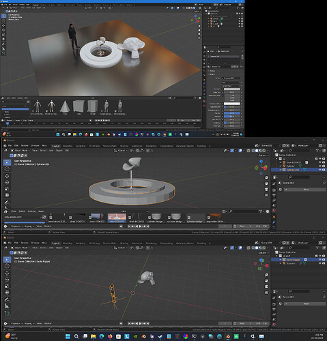
Task: Hide chair object in middle window outliner
Action: tap(320, 162)
